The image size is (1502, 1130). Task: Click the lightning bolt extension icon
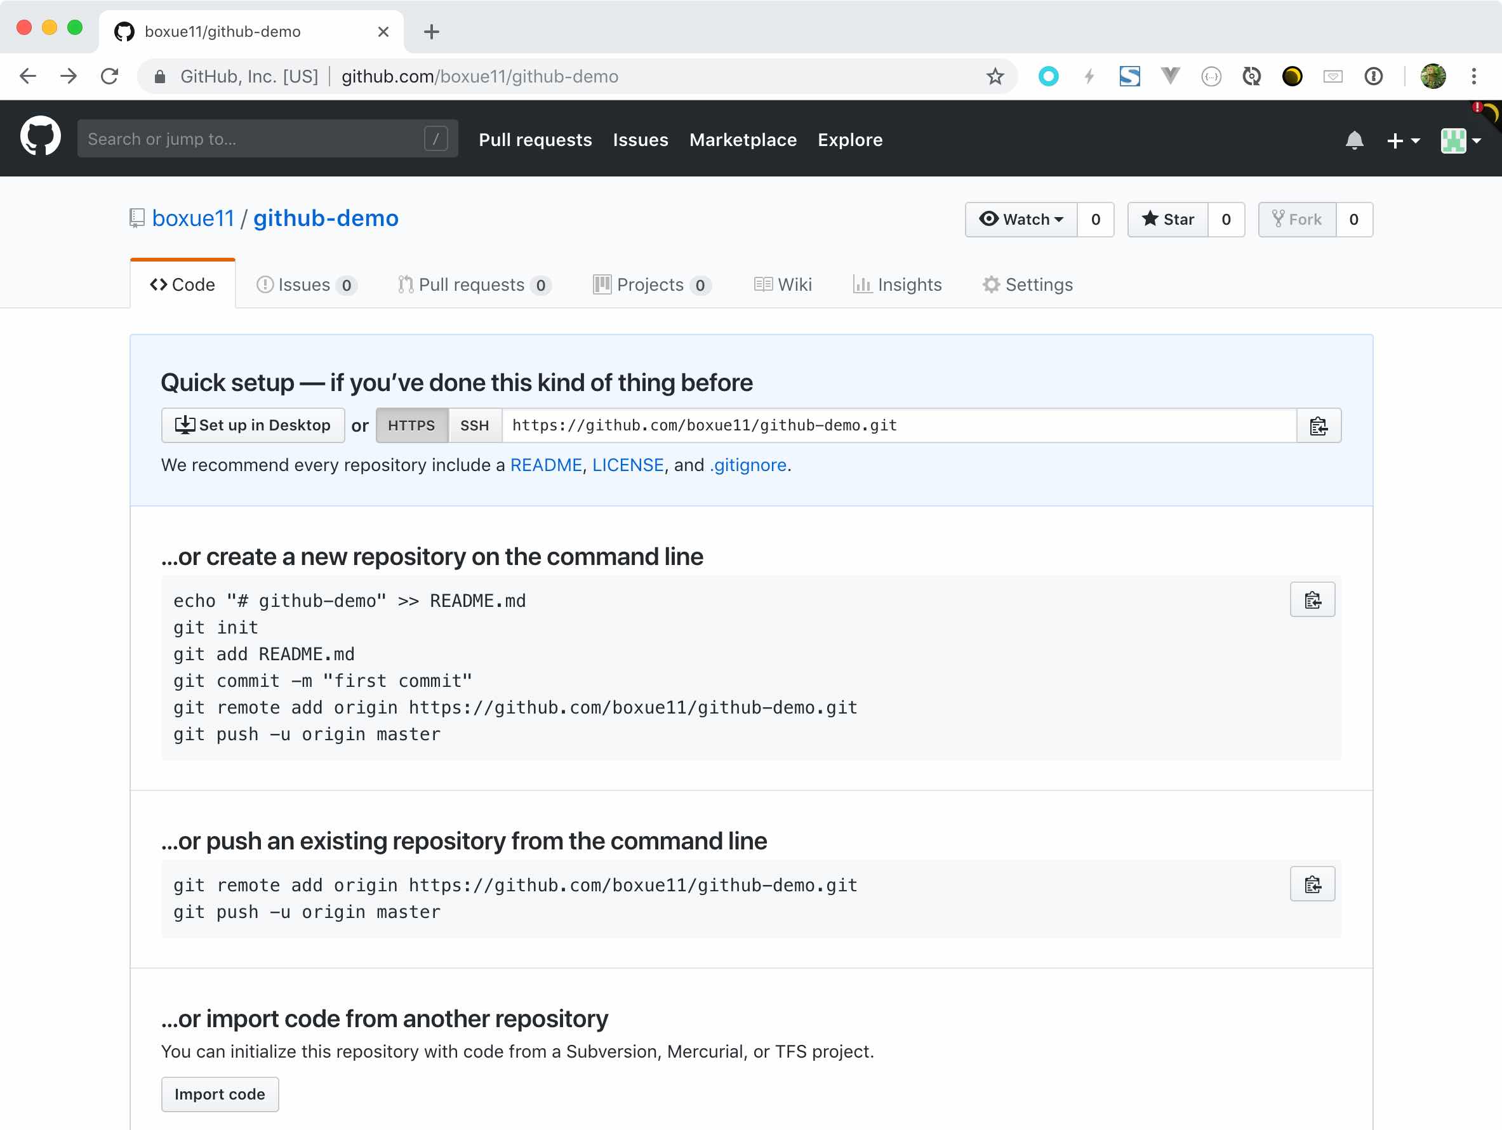tap(1089, 76)
